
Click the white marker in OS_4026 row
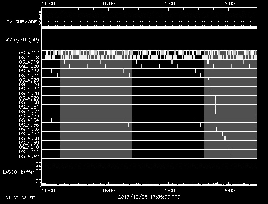pos(211,84)
